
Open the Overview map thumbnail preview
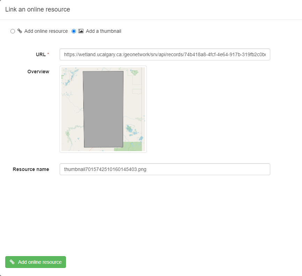103,109
